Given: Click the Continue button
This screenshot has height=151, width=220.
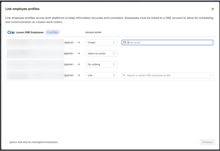Looking at the screenshot, I should pyautogui.click(x=207, y=142).
